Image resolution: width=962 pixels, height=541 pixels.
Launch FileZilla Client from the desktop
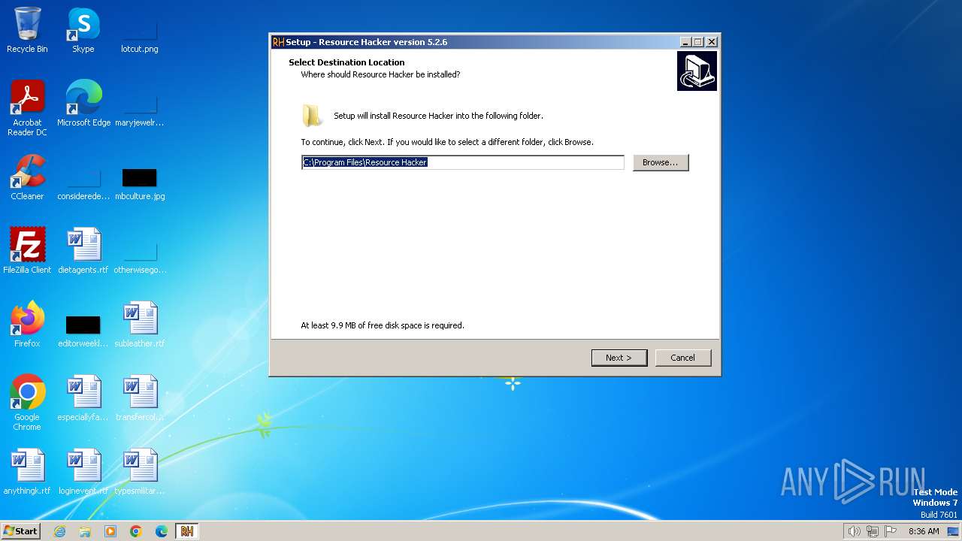27,251
